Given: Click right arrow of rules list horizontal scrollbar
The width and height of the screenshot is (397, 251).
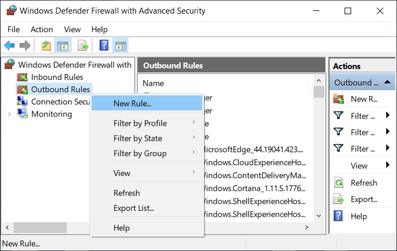Looking at the screenshot, I should (307, 228).
